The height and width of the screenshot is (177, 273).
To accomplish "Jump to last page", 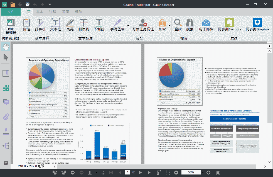I will point(149,173).
